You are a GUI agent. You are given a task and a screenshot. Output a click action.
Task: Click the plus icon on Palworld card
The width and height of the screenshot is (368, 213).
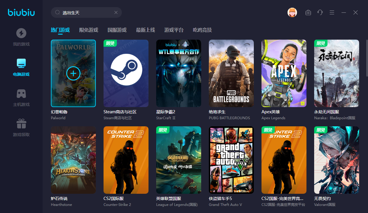coord(73,73)
